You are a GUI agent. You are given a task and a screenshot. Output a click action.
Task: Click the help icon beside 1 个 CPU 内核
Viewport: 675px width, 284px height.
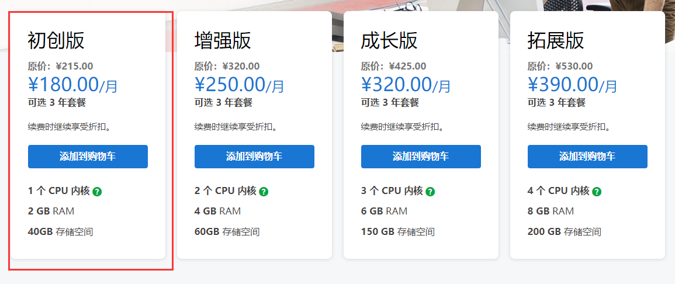pyautogui.click(x=97, y=191)
